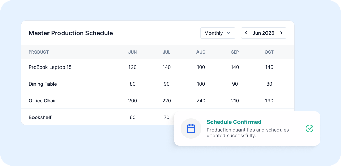This screenshot has width=341, height=166.
Task: Edit Dining Table October quantity 80
Action: [269, 84]
